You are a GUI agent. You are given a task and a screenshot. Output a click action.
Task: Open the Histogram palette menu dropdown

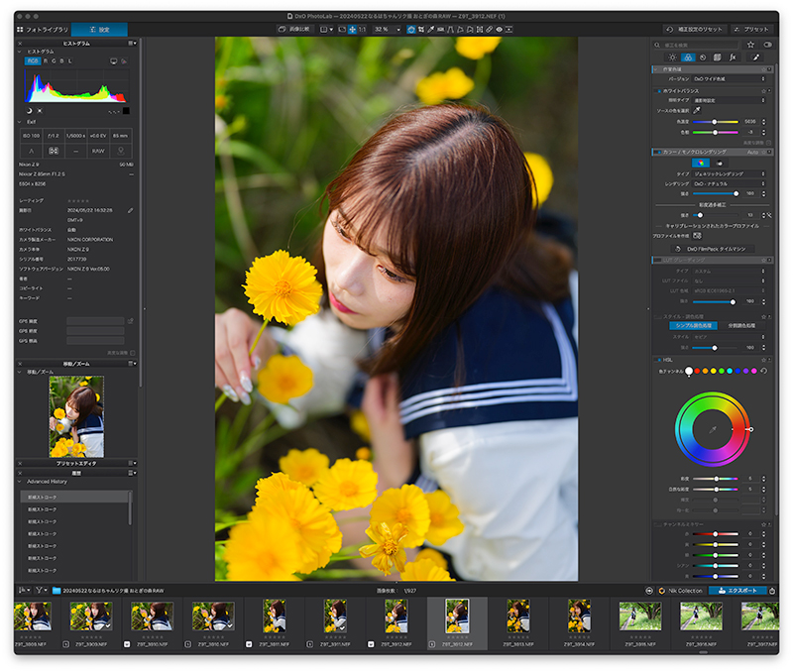(132, 44)
